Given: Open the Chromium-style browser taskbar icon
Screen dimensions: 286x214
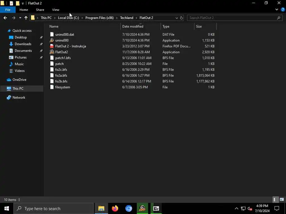Looking at the screenshot, I should click(128, 208).
